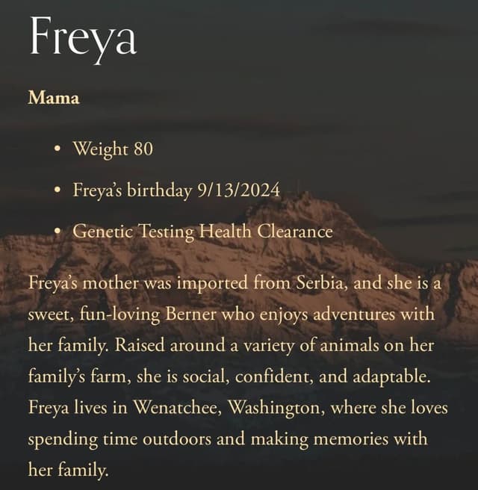Click the number 80 after Weight
This screenshot has height=490, width=478.
tap(143, 149)
